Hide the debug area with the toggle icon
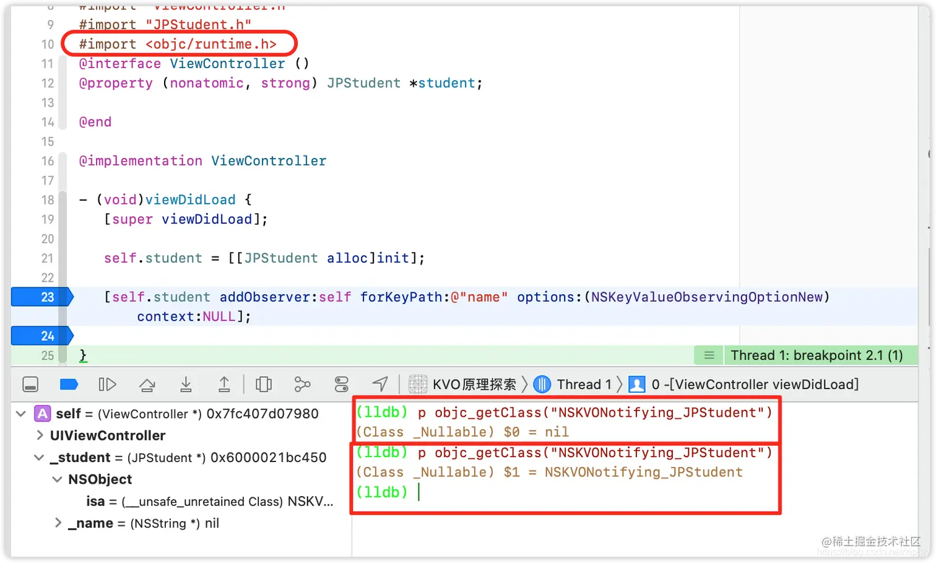936x563 pixels. [x=30, y=385]
